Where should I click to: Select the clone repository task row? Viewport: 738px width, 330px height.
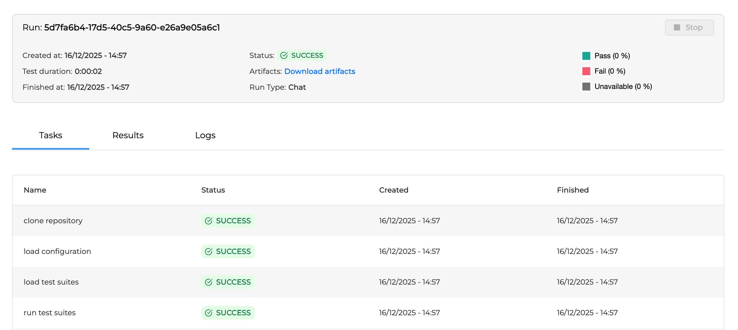pyautogui.click(x=368, y=221)
